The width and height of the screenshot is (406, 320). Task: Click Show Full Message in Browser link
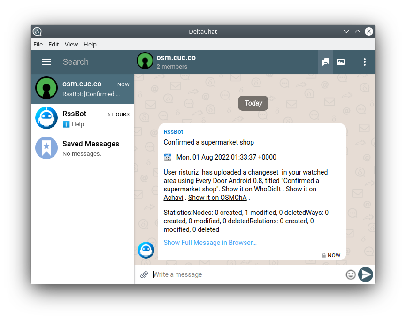pyautogui.click(x=210, y=243)
